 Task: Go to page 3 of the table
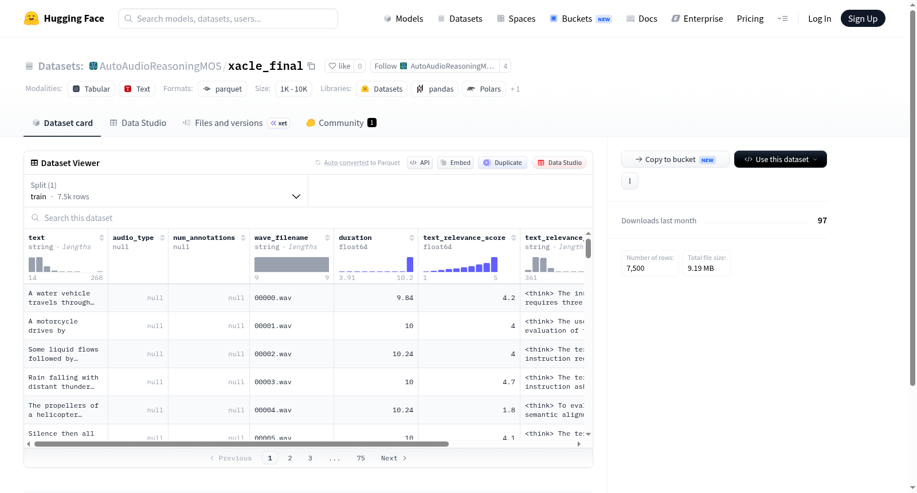[310, 458]
